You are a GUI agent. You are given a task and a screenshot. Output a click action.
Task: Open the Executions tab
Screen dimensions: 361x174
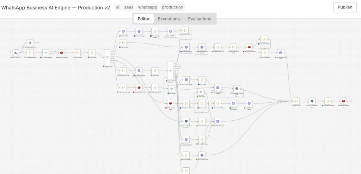169,19
